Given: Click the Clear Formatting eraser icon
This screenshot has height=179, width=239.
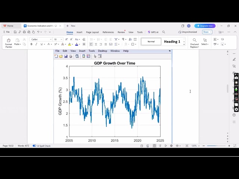Looking at the screenshot, I should [84, 40].
